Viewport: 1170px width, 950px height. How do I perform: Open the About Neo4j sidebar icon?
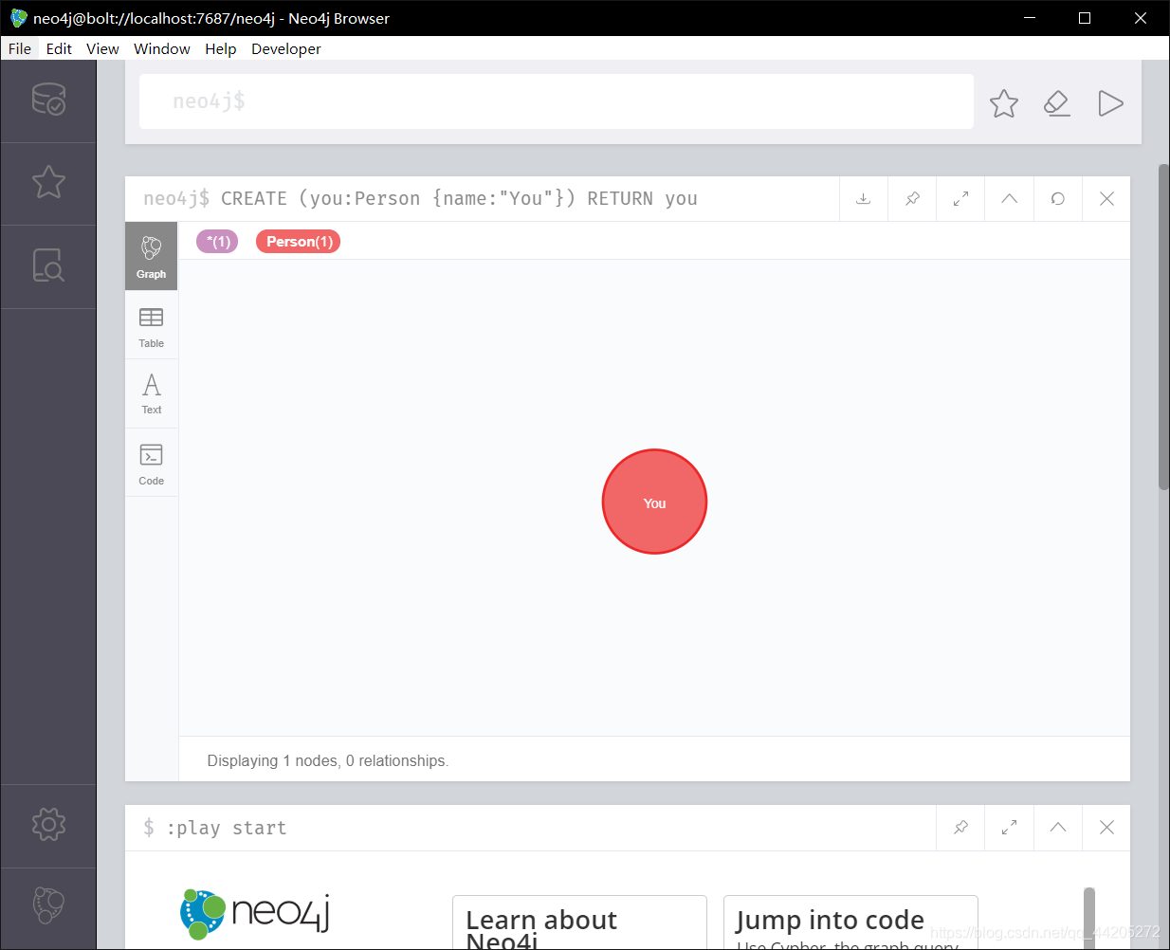(x=48, y=905)
